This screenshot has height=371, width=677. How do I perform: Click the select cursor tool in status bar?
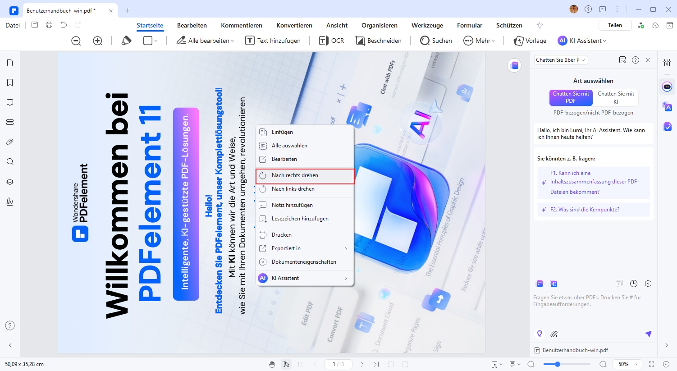(x=286, y=364)
